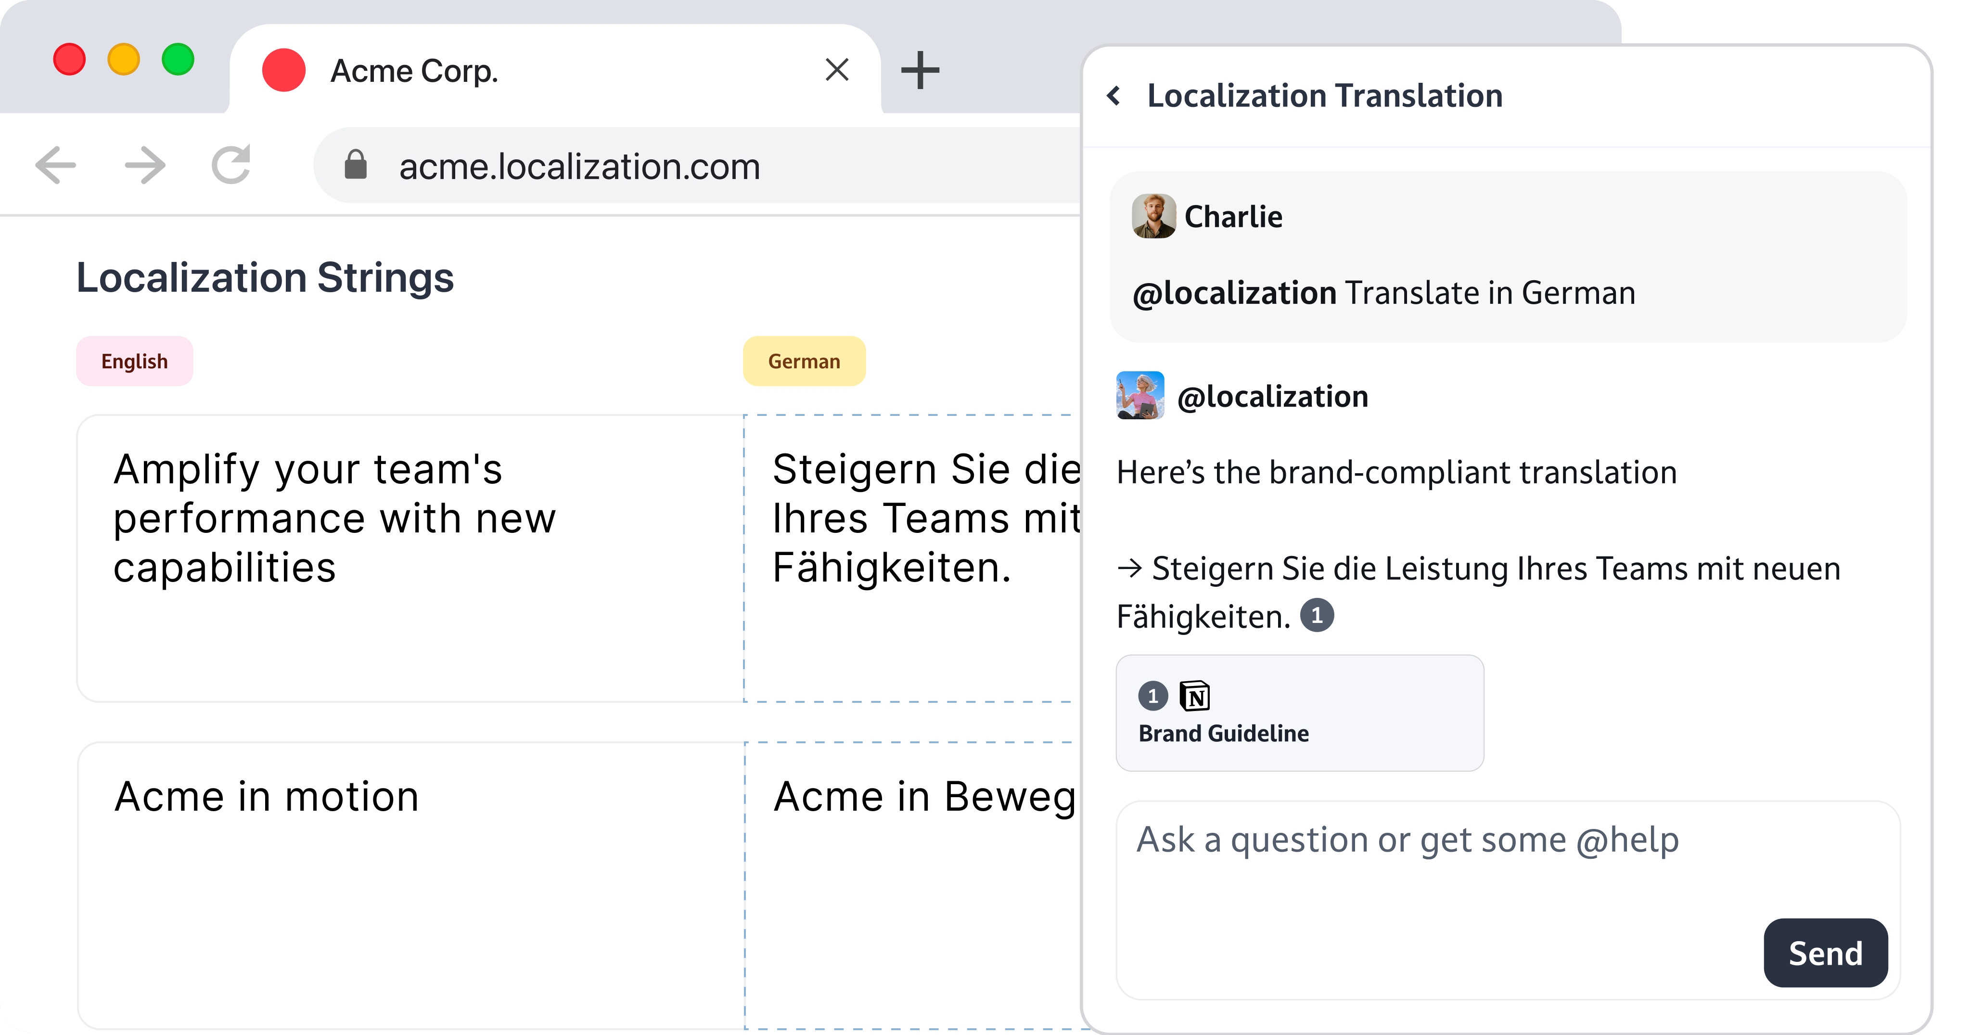Click the browser forward arrow

tap(145, 165)
